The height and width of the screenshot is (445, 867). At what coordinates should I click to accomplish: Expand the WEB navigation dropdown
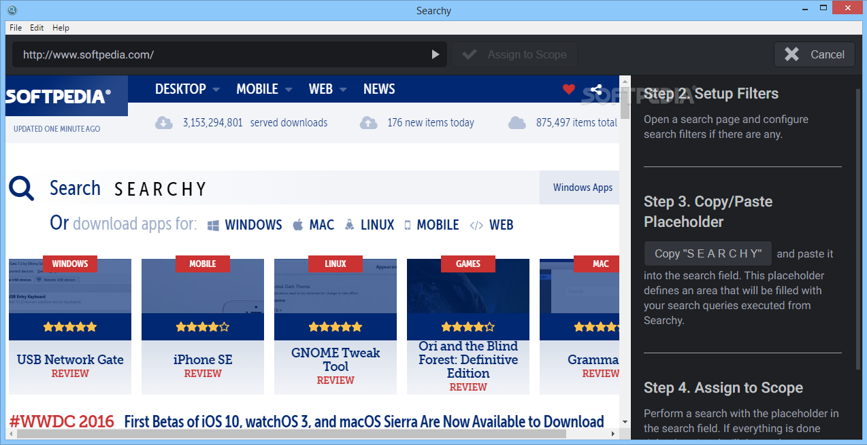point(328,89)
